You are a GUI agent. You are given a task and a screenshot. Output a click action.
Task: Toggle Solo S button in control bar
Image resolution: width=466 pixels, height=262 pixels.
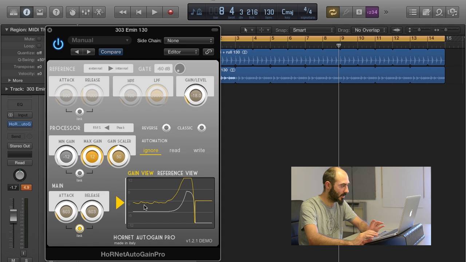[359, 12]
